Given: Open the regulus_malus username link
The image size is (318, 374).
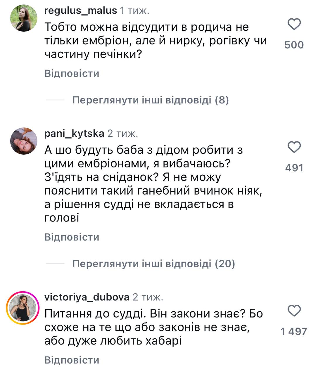Looking at the screenshot, I should coord(80,11).
